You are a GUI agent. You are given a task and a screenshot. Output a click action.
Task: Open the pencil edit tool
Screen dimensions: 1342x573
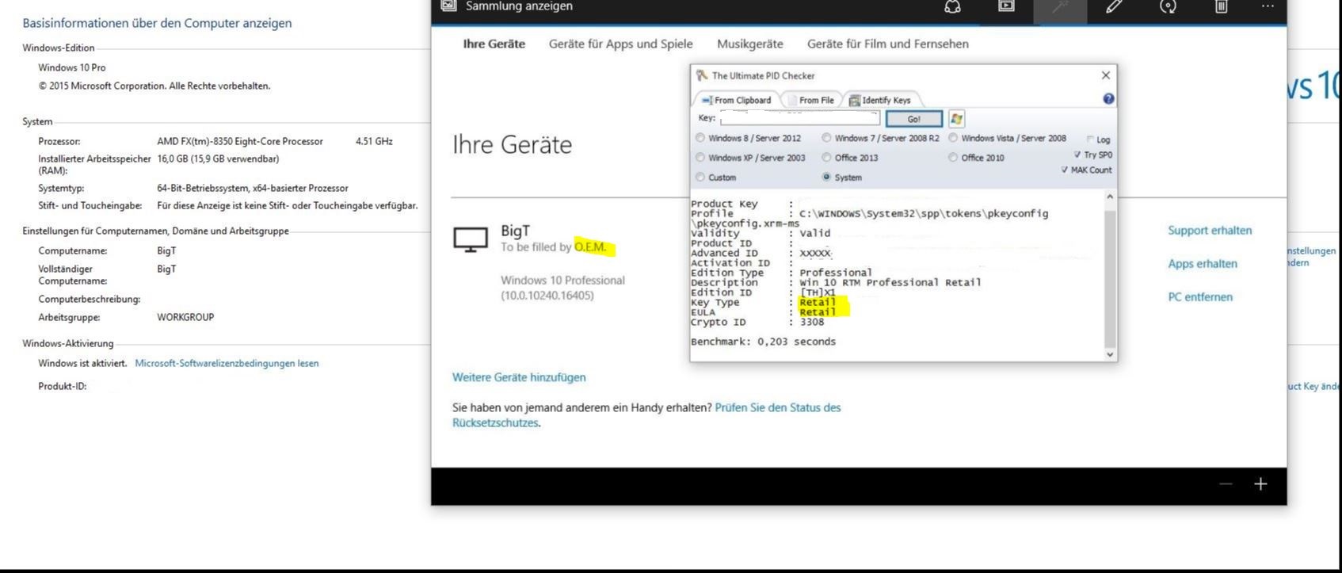1114,6
